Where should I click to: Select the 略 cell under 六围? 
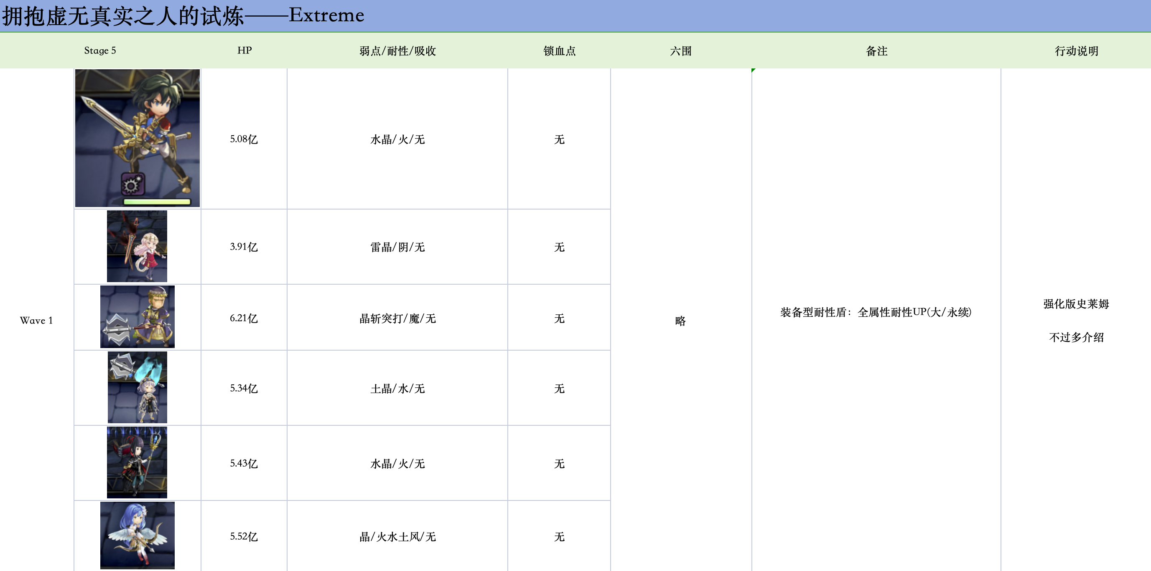click(680, 321)
